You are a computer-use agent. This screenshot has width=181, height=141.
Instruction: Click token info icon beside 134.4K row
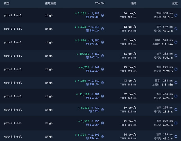102,136
